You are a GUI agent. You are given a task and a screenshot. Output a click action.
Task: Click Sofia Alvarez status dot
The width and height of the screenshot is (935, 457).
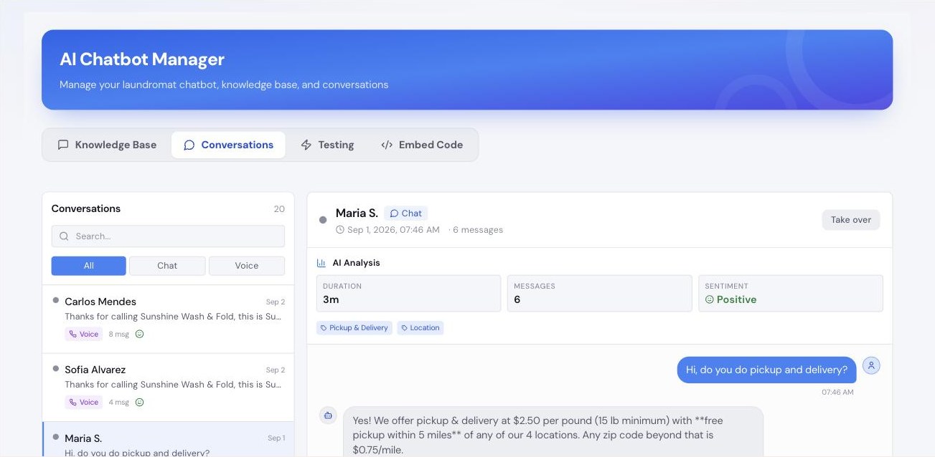[x=56, y=368]
